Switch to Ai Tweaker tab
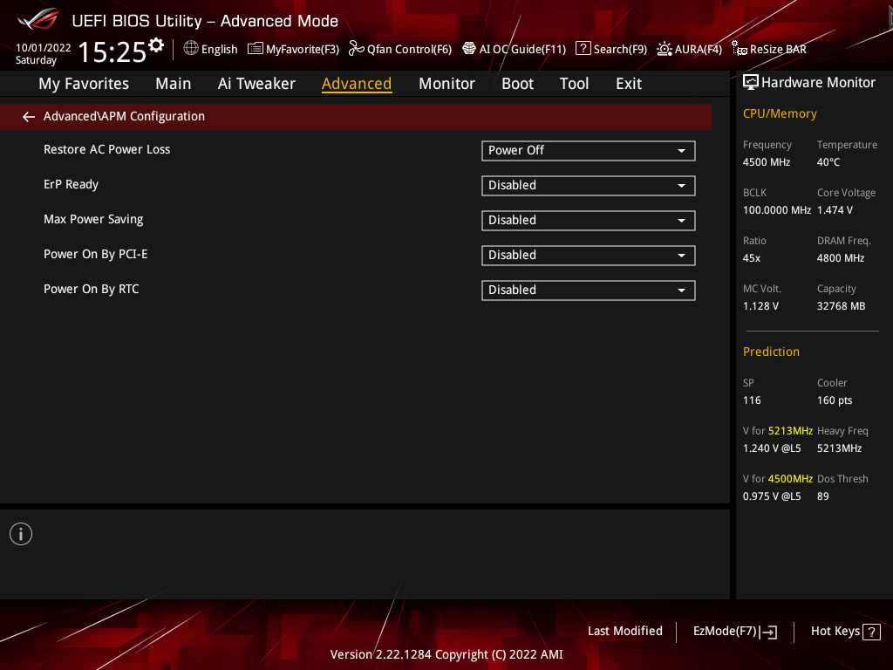The width and height of the screenshot is (893, 670). pyautogui.click(x=256, y=84)
